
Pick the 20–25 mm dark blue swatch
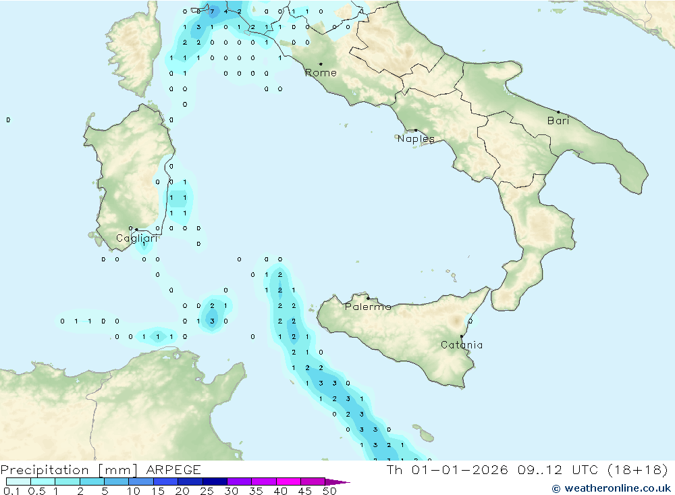point(190,481)
